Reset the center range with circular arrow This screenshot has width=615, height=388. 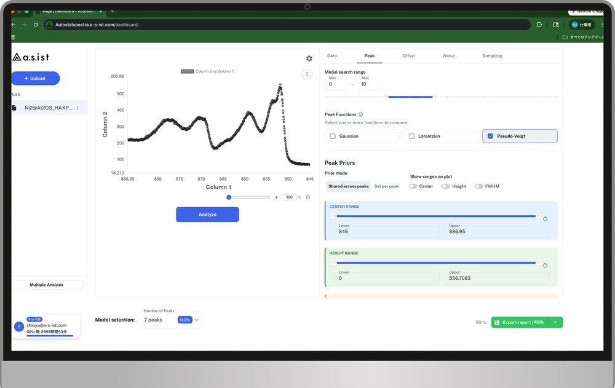pos(545,219)
